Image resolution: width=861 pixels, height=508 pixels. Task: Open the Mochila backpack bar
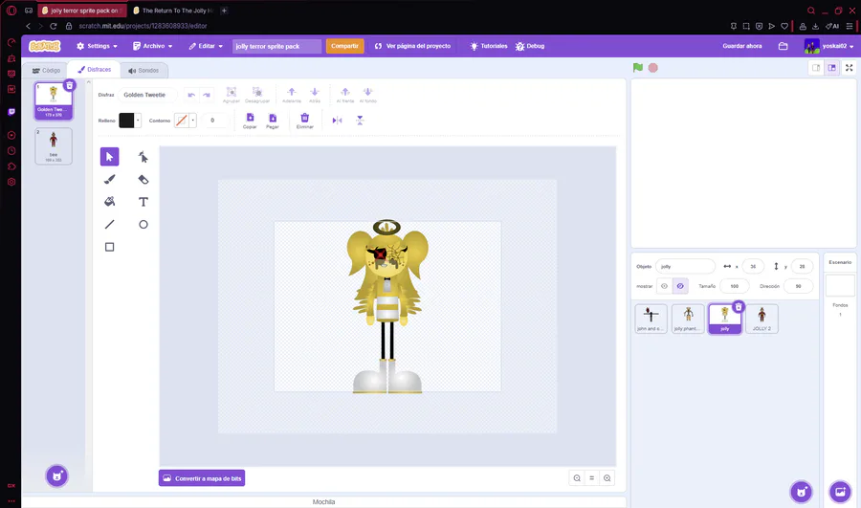click(x=324, y=502)
